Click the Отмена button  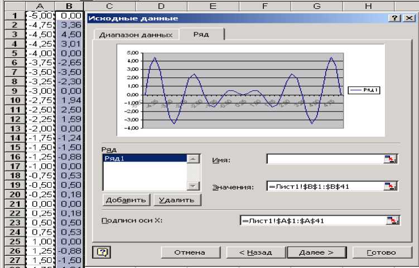click(x=189, y=252)
